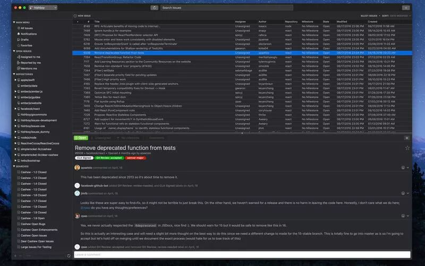The image size is (425, 266).
Task: Click the layout grid icon in issue detail bar
Action: pos(407,138)
